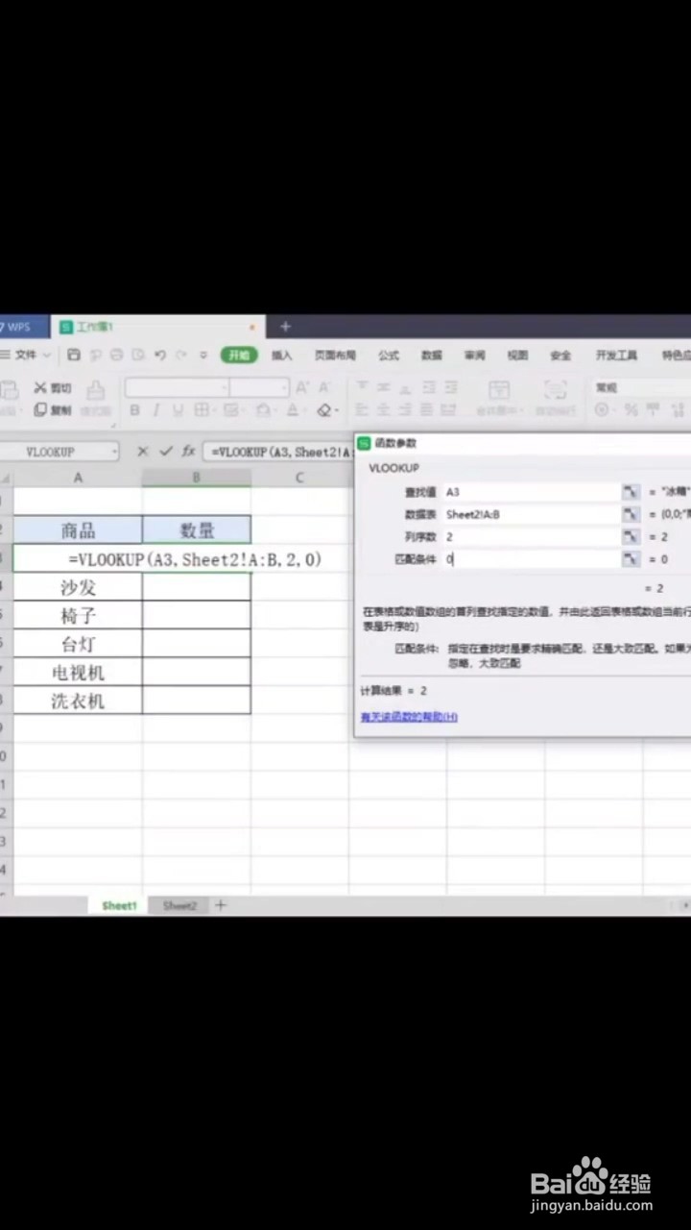Click the save icon in quick access toolbar
The image size is (691, 1230).
pyautogui.click(x=73, y=355)
